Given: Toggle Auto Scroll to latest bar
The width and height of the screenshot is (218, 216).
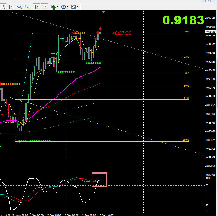Looking at the screenshot, I should point(37,7).
